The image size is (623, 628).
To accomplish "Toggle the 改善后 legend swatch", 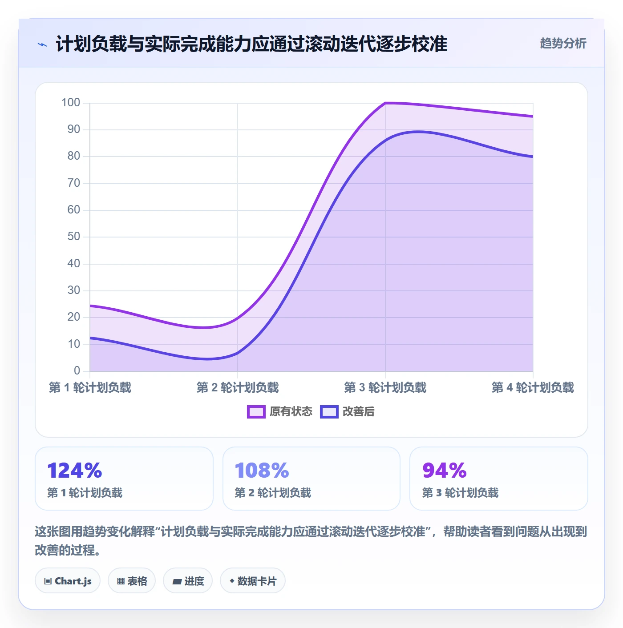I will click(329, 412).
